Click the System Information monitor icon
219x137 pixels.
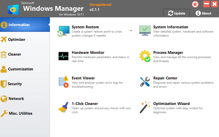click(x=145, y=31)
